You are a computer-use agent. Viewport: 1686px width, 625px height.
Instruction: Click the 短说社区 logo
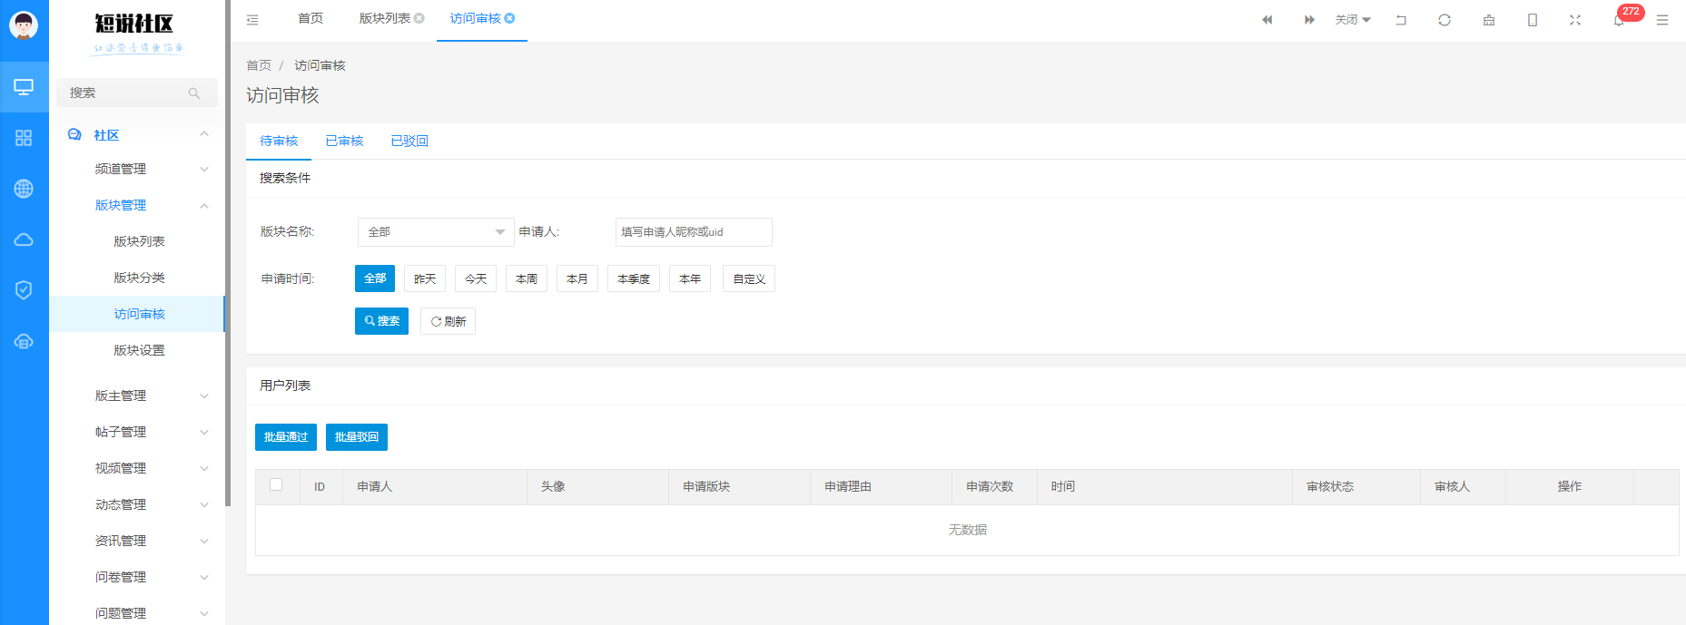137,33
